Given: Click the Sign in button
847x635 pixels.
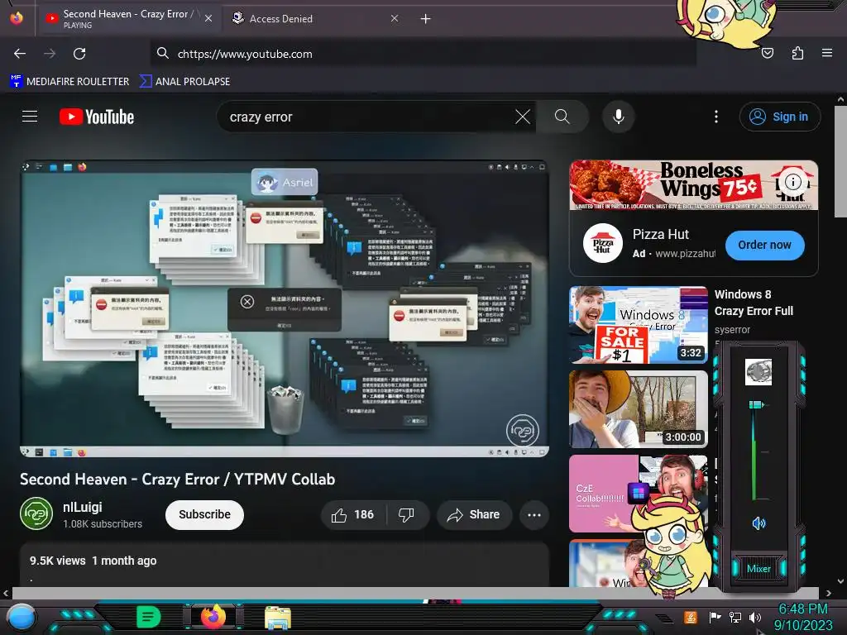Looking at the screenshot, I should (780, 117).
